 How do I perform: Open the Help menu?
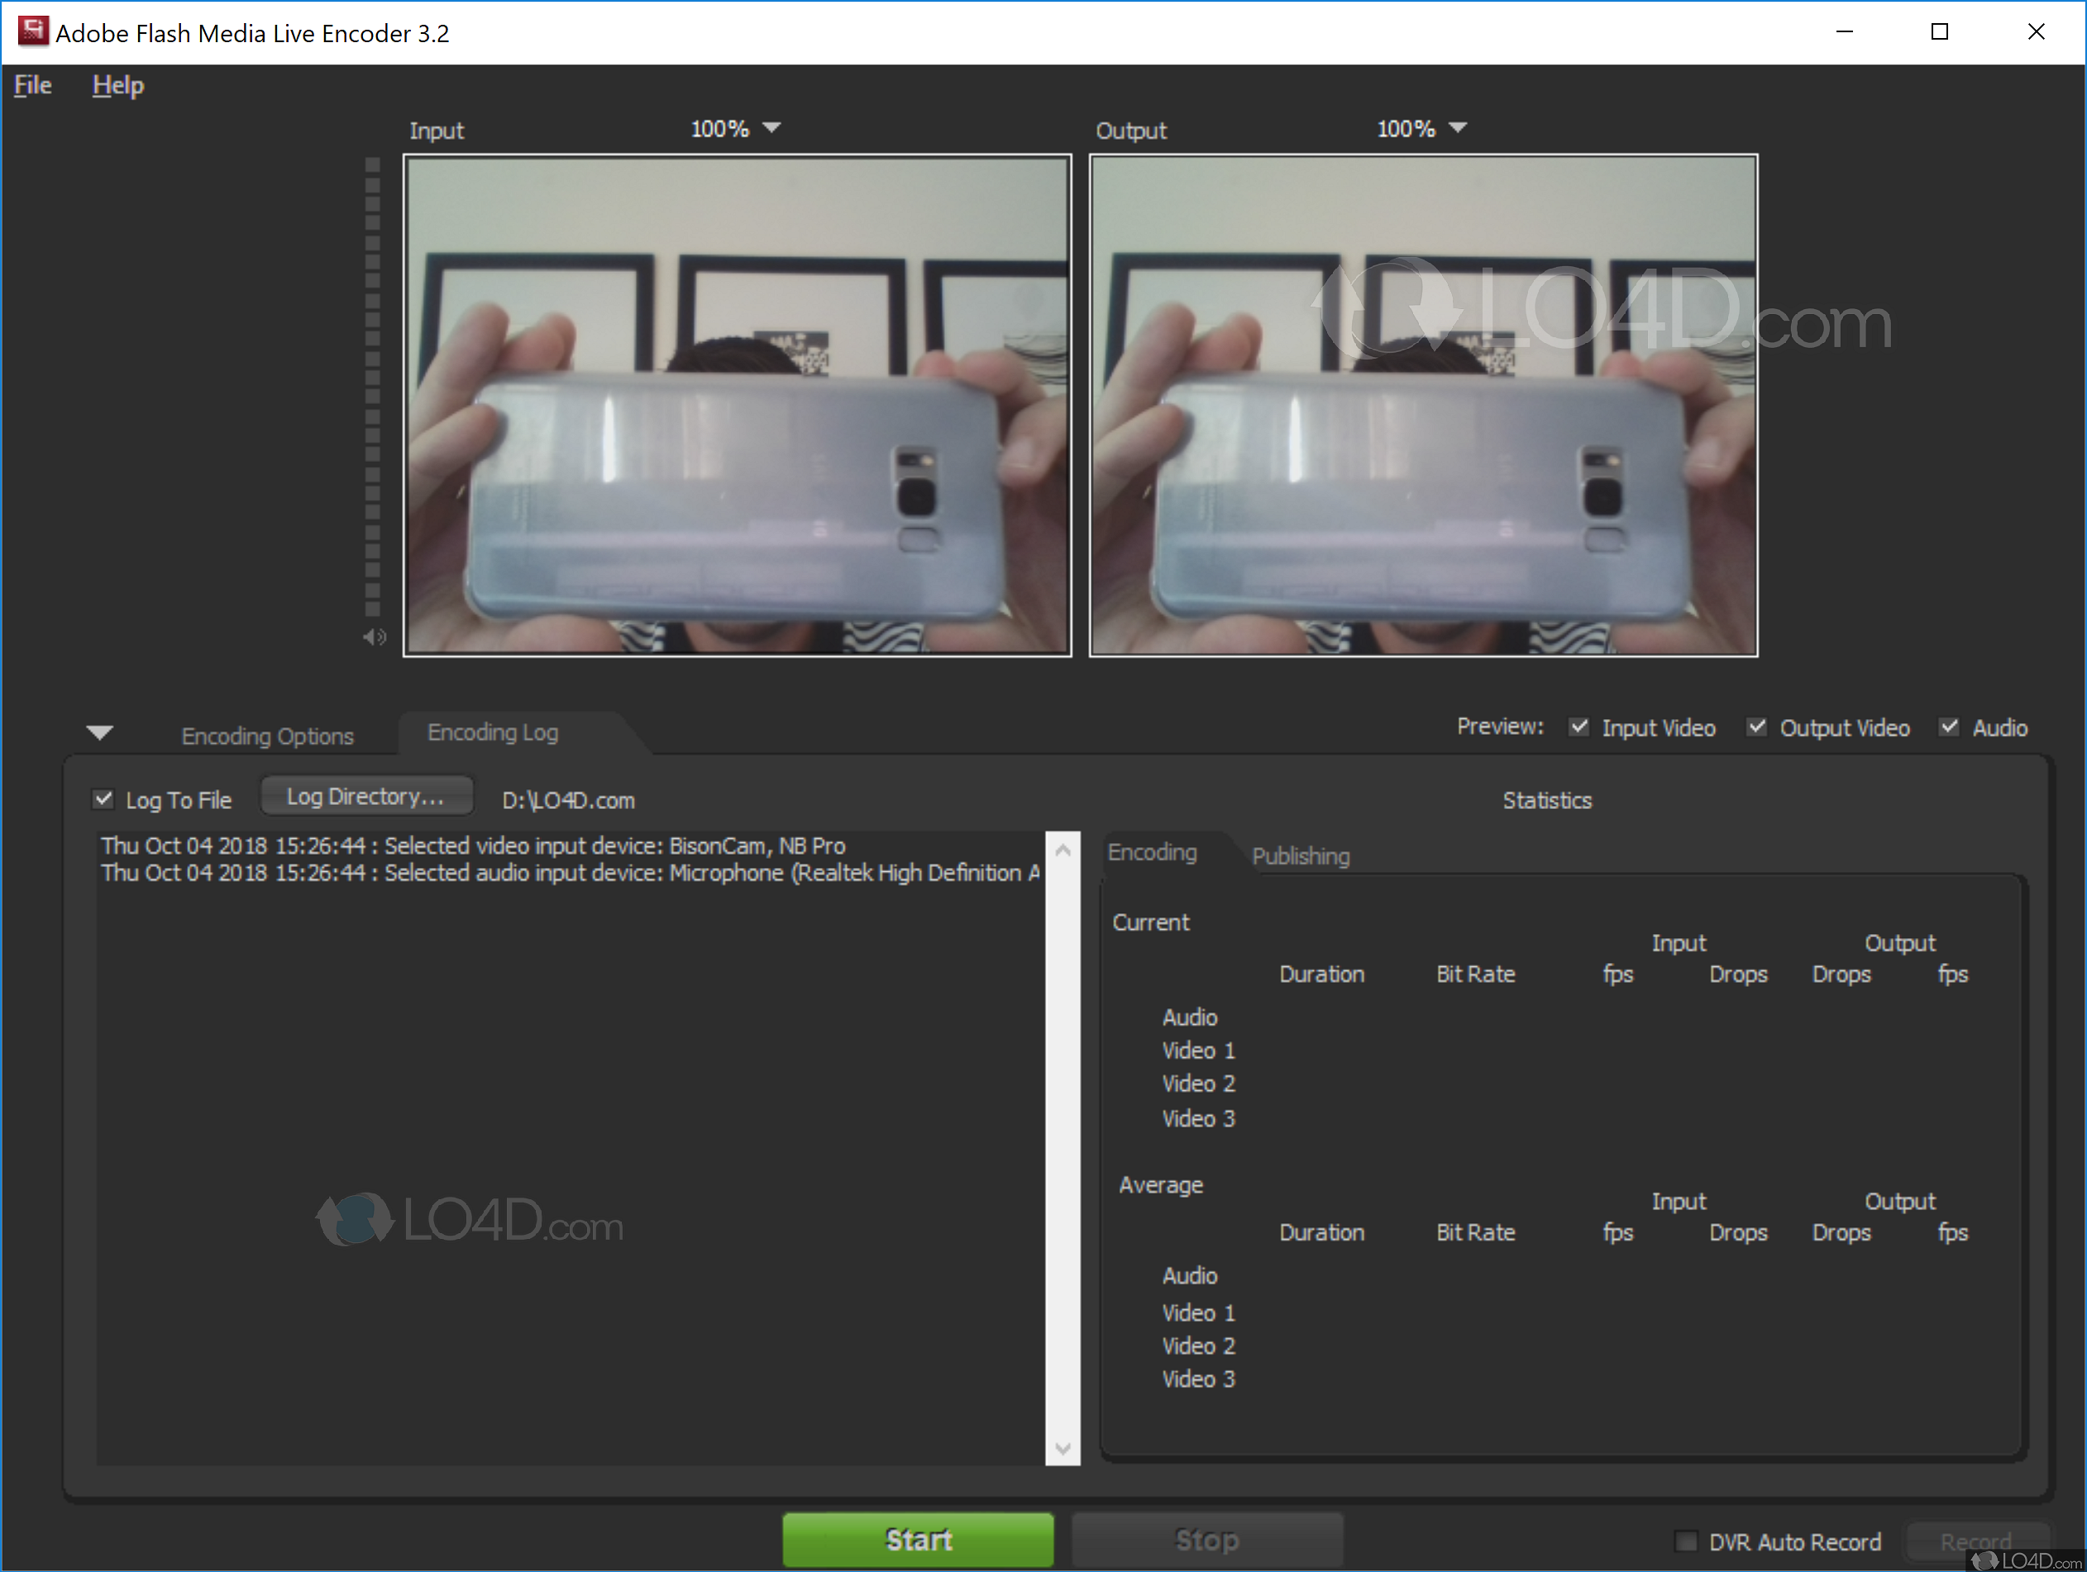pyautogui.click(x=118, y=86)
